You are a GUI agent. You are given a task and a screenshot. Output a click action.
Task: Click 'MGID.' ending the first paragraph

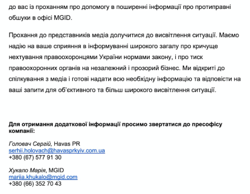[63, 18]
